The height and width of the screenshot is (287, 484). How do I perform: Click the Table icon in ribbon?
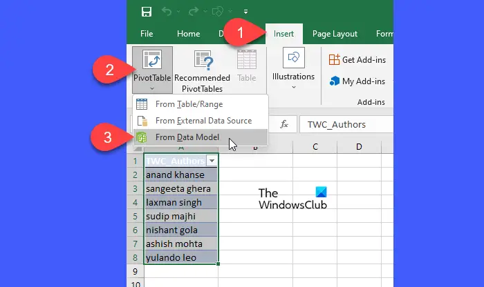tap(247, 60)
